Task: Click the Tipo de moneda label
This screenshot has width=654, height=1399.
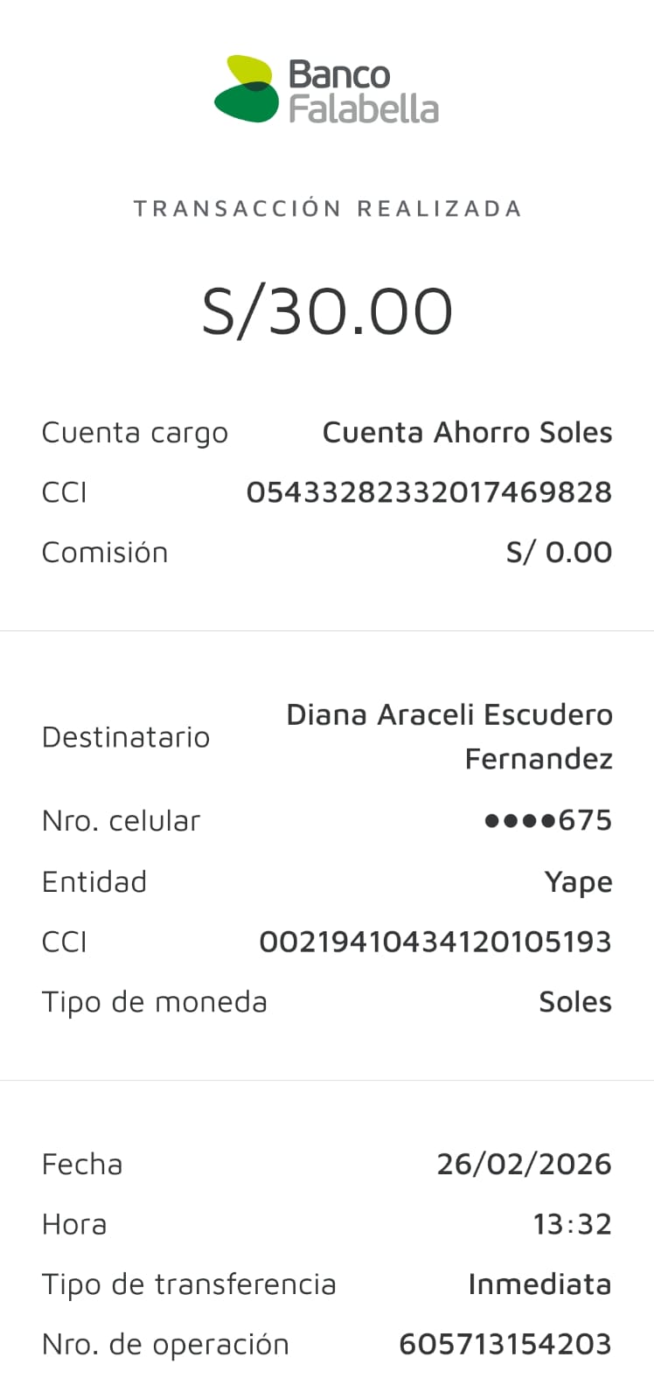Action: [x=155, y=1002]
